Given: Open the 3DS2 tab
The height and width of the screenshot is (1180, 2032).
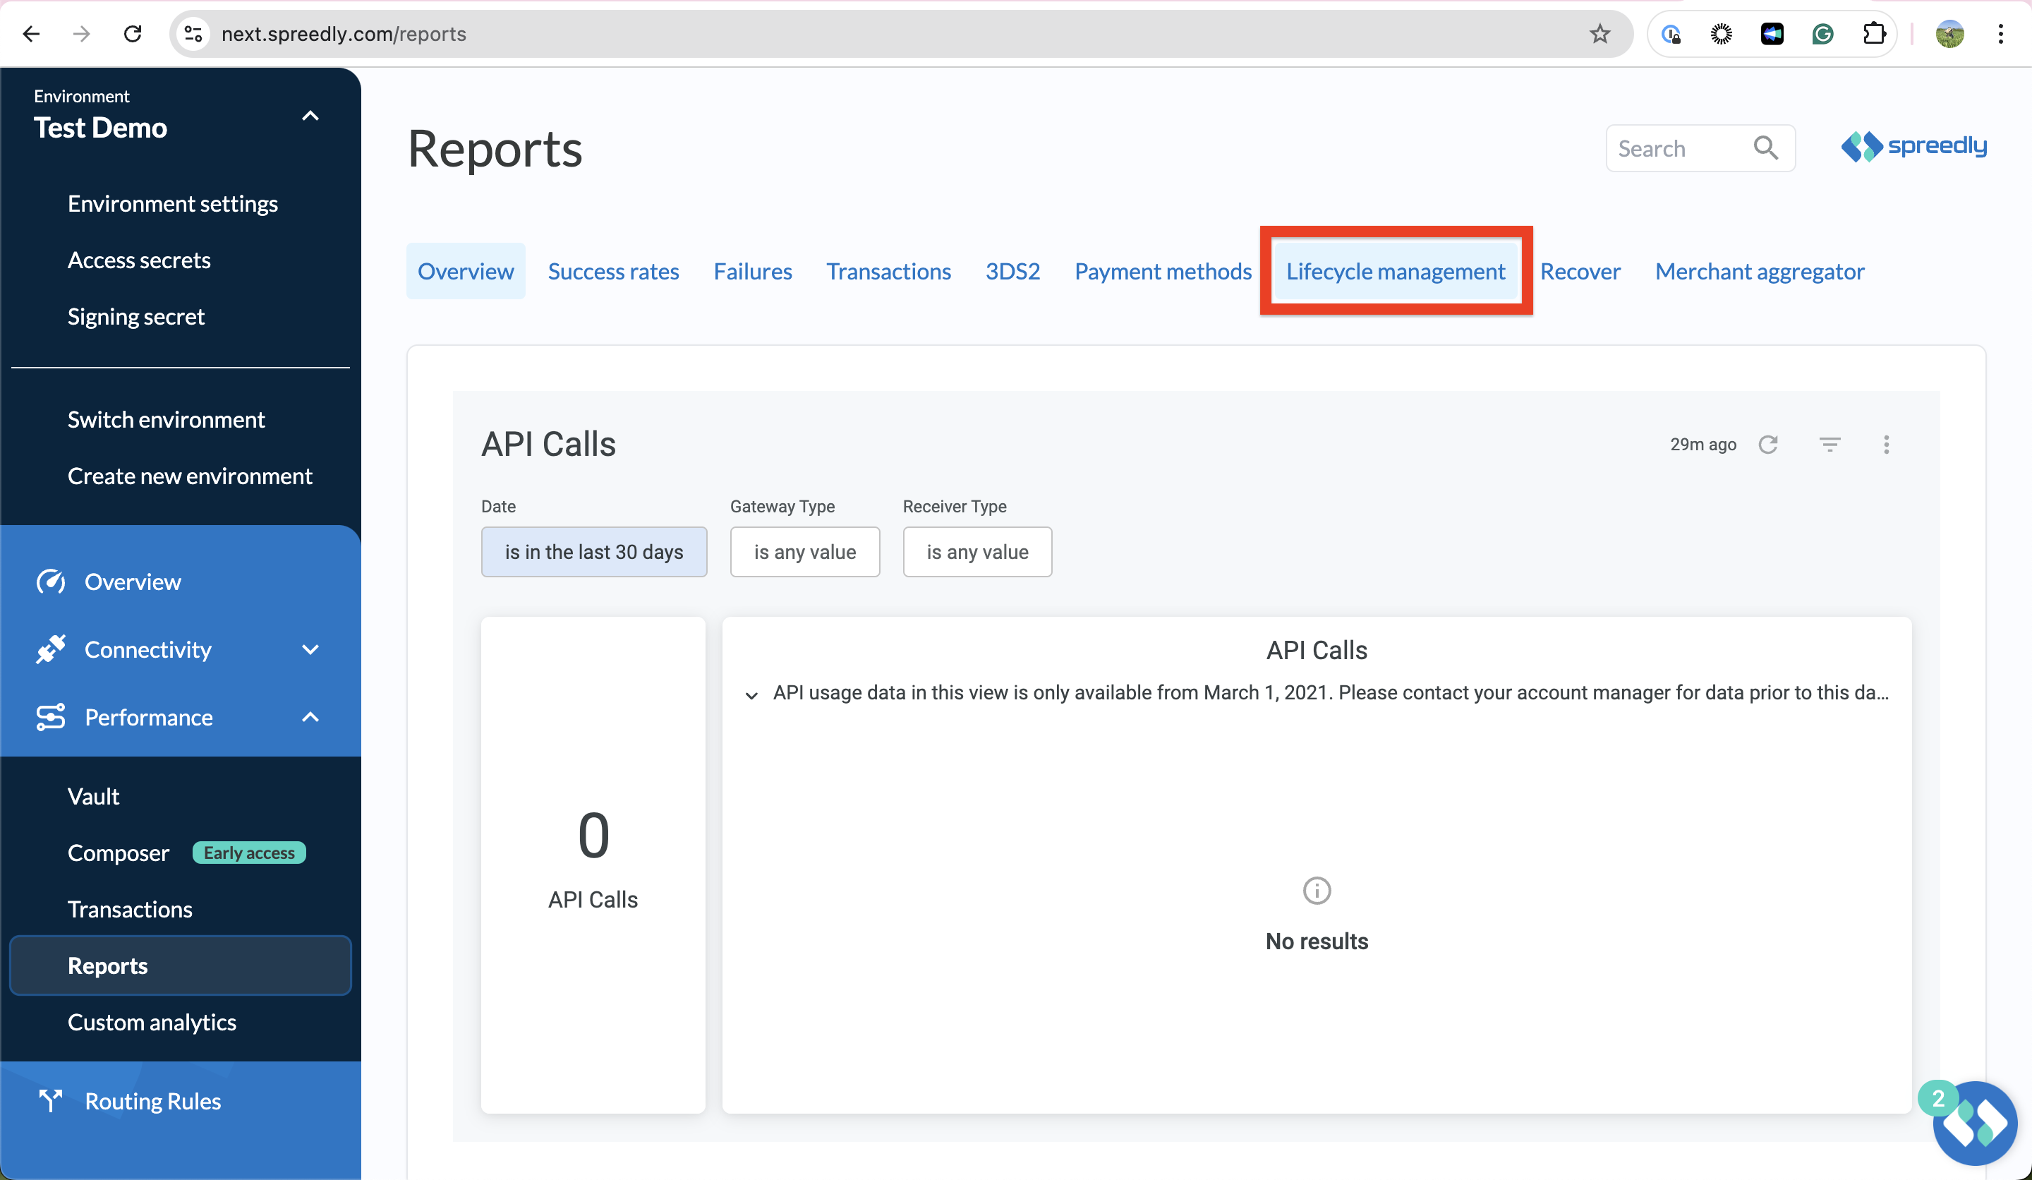Looking at the screenshot, I should [x=1012, y=271].
